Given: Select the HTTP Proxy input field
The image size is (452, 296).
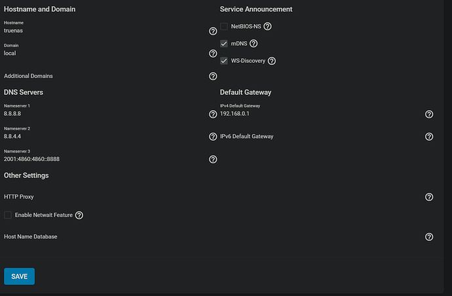Looking at the screenshot, I should pos(214,197).
